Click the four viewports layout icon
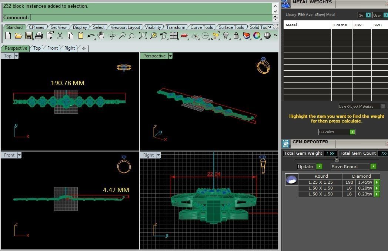This screenshot has width=388, height=251. pos(174,36)
